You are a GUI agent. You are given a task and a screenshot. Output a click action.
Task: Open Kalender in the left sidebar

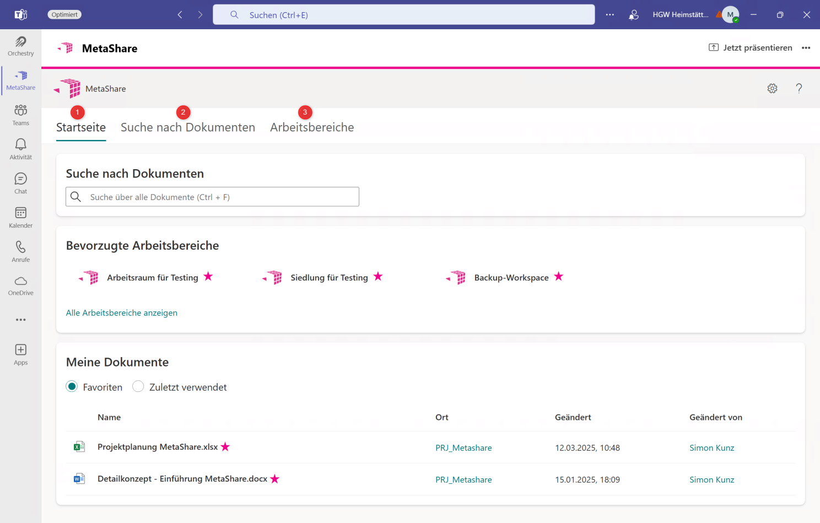coord(21,217)
